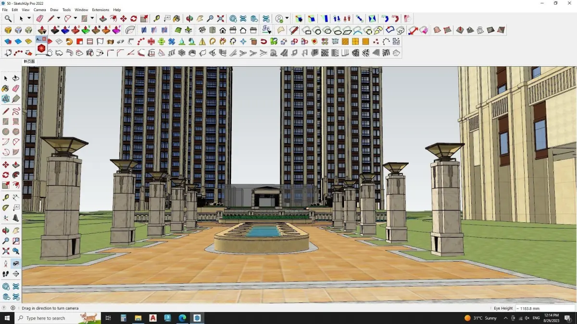Select the red pencil icon in second toolbar row
This screenshot has width=577, height=324.
tap(294, 30)
